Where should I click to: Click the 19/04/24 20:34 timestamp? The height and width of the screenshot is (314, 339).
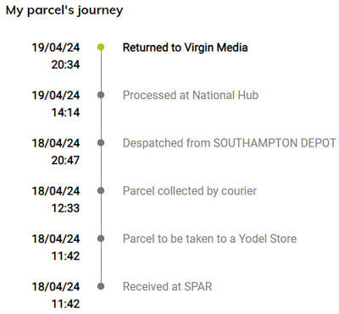tap(56, 56)
